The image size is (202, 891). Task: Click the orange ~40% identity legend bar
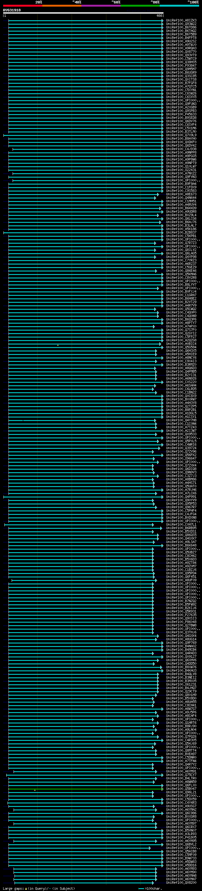[x=62, y=6]
